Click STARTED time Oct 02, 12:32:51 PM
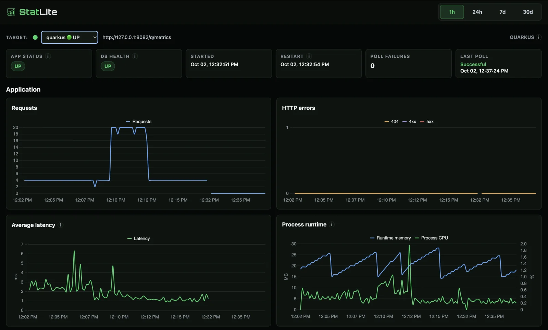Screen dimensions: 548x330 pos(214,64)
